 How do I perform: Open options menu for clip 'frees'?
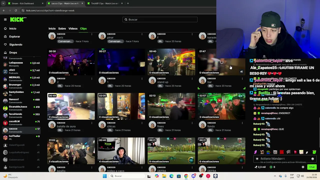(x=192, y=123)
